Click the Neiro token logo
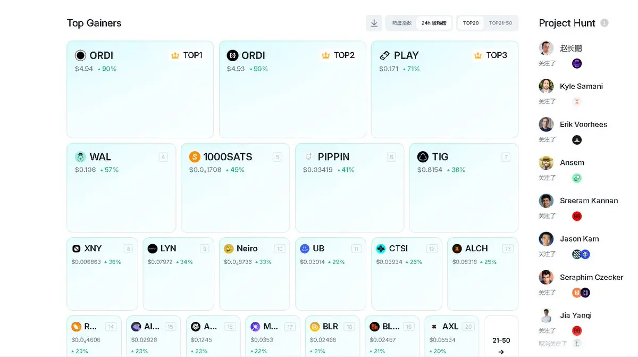The height and width of the screenshot is (357, 638). (229, 248)
